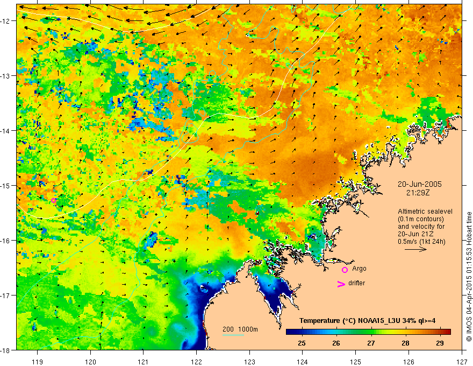Image resolution: width=473 pixels, height=366 pixels.
Task: Click the temperature colorbar near 29 (dark red)
Action: 440,332
